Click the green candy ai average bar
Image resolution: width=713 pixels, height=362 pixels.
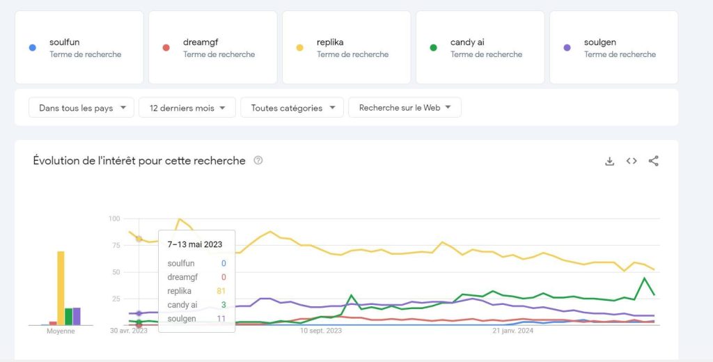tap(69, 317)
